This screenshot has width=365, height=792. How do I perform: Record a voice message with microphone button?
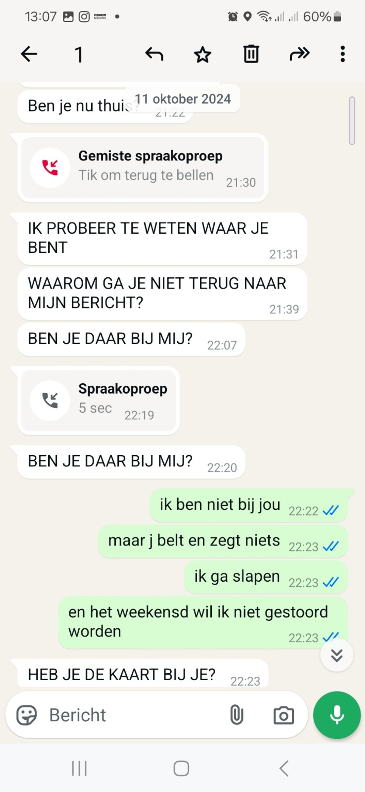[337, 715]
